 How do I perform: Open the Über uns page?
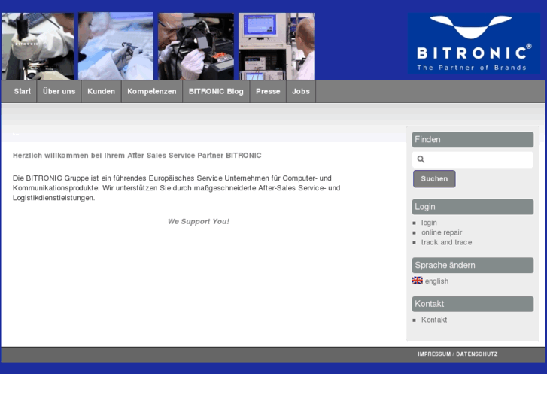click(59, 92)
